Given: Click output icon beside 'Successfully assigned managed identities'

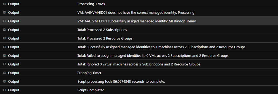Looking at the screenshot, I should 5,47.
